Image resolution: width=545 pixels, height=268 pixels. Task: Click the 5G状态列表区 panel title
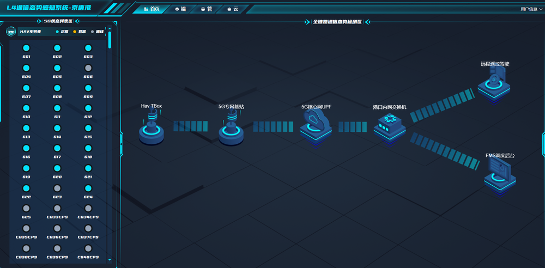click(58, 21)
